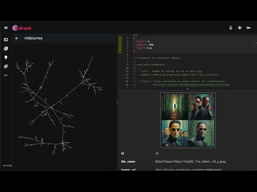Click the "tree": true line in editor
The image size is (257, 192).
tap(144, 48)
